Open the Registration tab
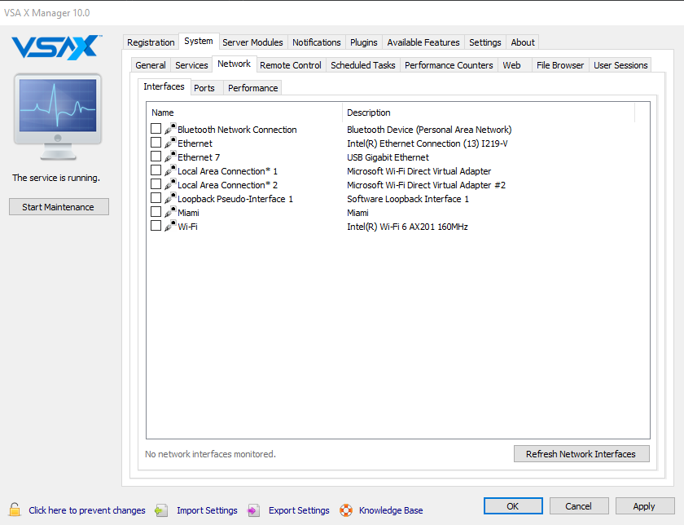This screenshot has width=684, height=525. coord(151,42)
